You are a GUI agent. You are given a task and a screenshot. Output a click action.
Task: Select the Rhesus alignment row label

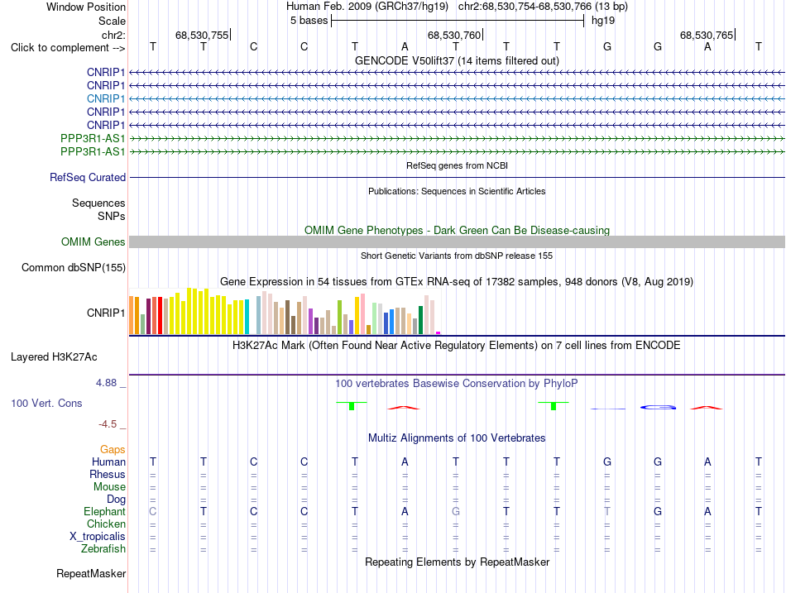click(108, 474)
